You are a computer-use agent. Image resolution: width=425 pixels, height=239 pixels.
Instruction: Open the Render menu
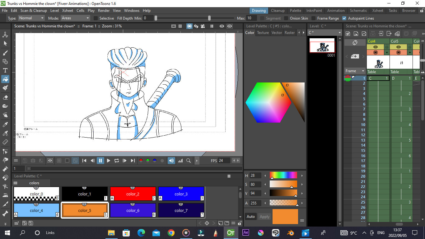[x=104, y=10]
